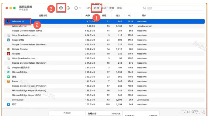Click PID 875 cell
The width and height of the screenshot is (208, 116).
pos(131,63)
